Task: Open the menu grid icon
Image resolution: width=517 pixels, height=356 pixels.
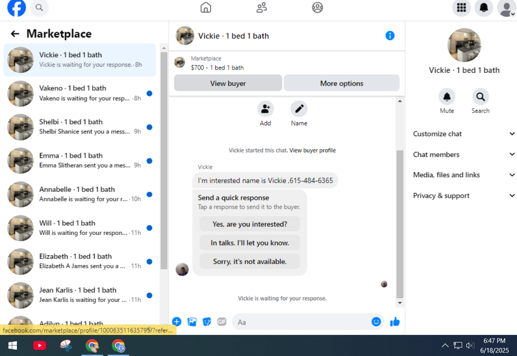Action: [461, 8]
